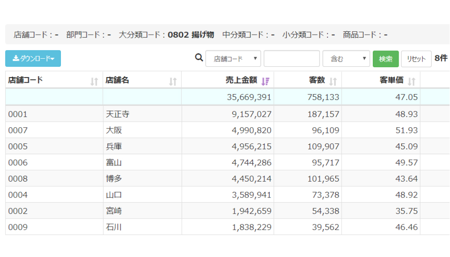Sort table by 客数 arrows icon
450x257 pixels.
pyautogui.click(x=333, y=81)
